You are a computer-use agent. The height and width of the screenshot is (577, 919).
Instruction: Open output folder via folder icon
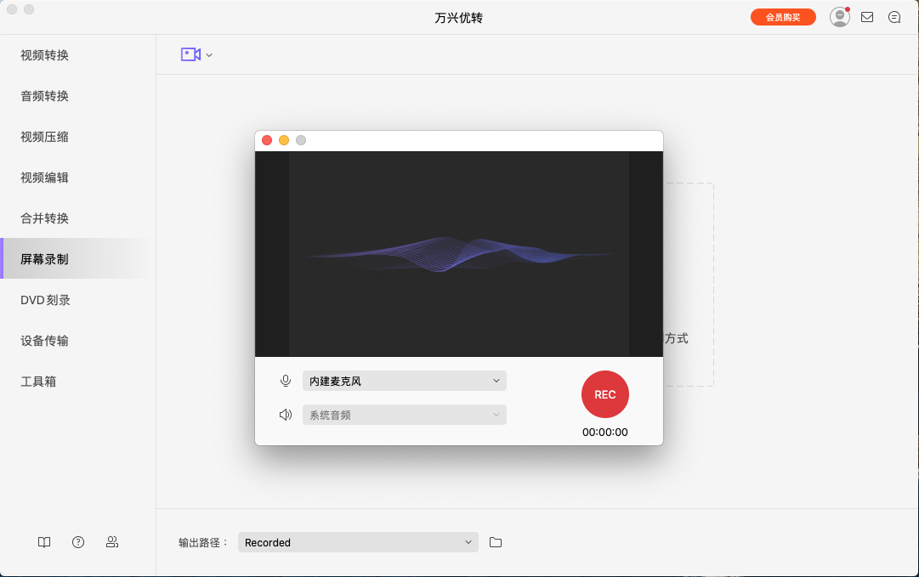tap(496, 542)
